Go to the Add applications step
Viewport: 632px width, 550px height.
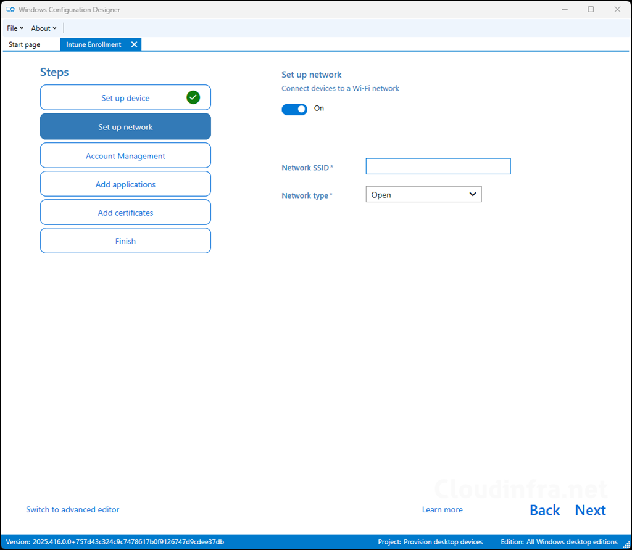tap(125, 184)
